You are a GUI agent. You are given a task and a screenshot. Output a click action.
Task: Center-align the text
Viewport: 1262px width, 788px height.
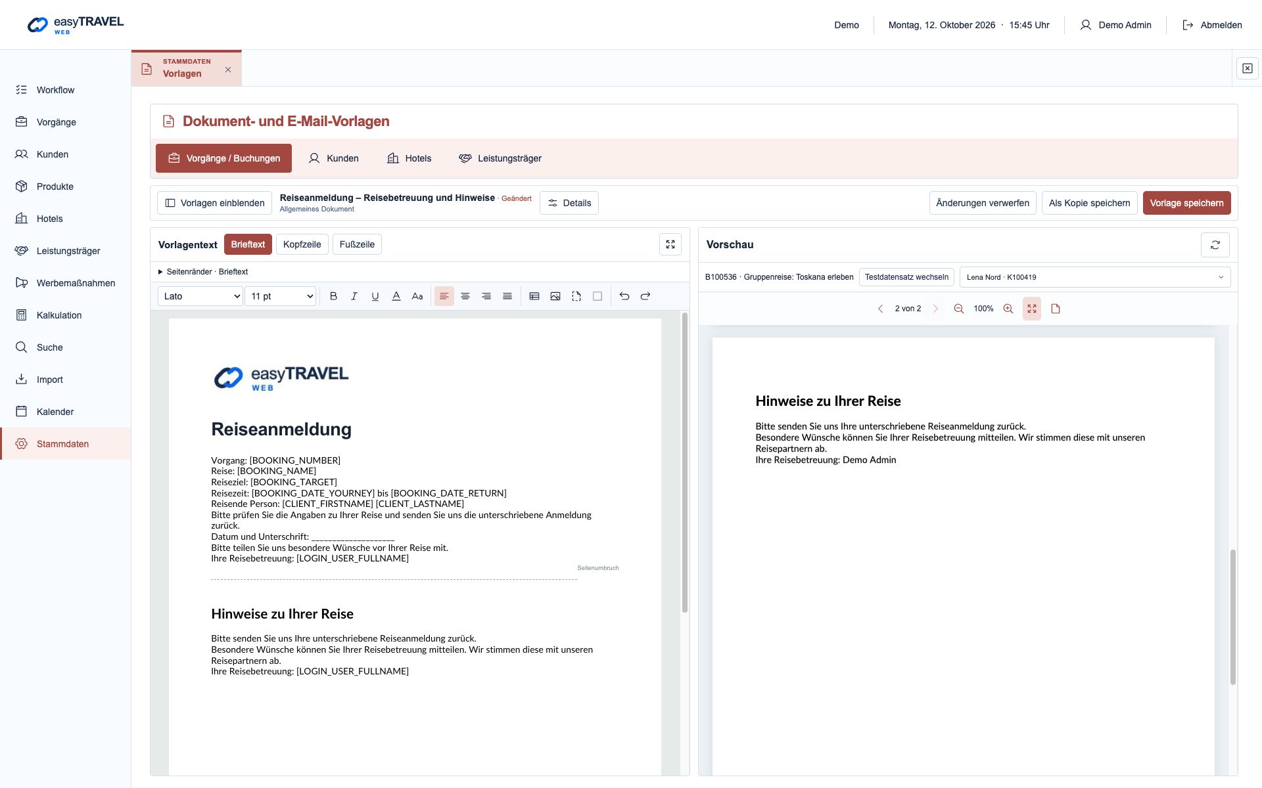click(465, 296)
